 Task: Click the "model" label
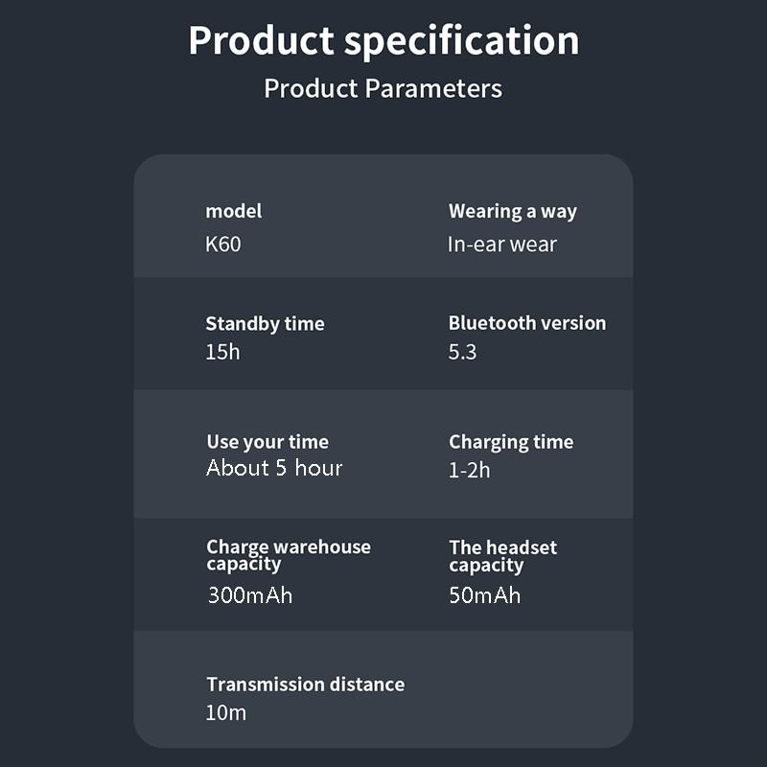(234, 212)
